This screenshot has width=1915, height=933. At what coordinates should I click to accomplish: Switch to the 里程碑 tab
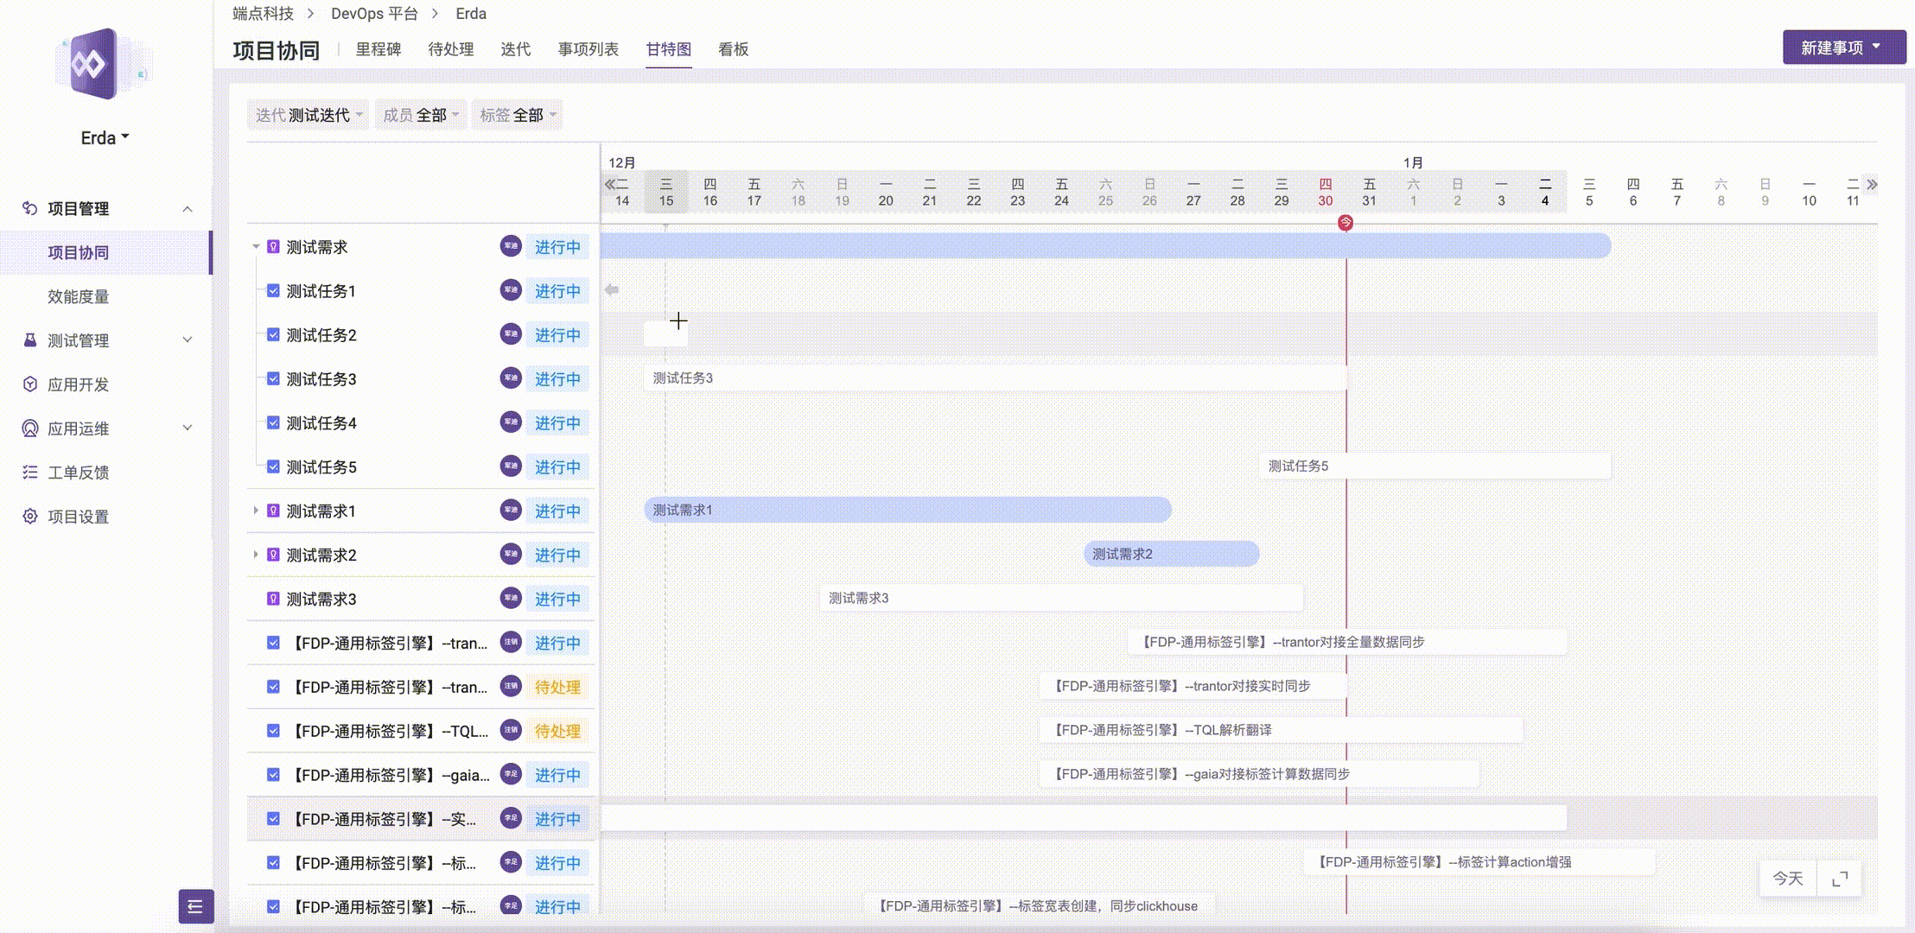pyautogui.click(x=379, y=49)
